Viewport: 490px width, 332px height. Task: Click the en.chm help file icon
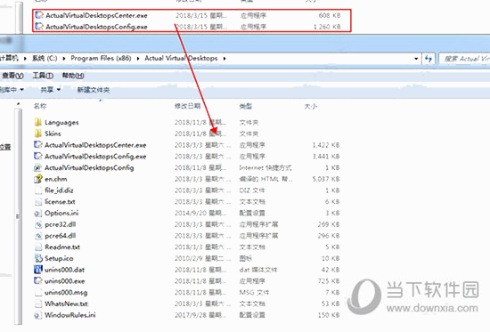click(37, 179)
